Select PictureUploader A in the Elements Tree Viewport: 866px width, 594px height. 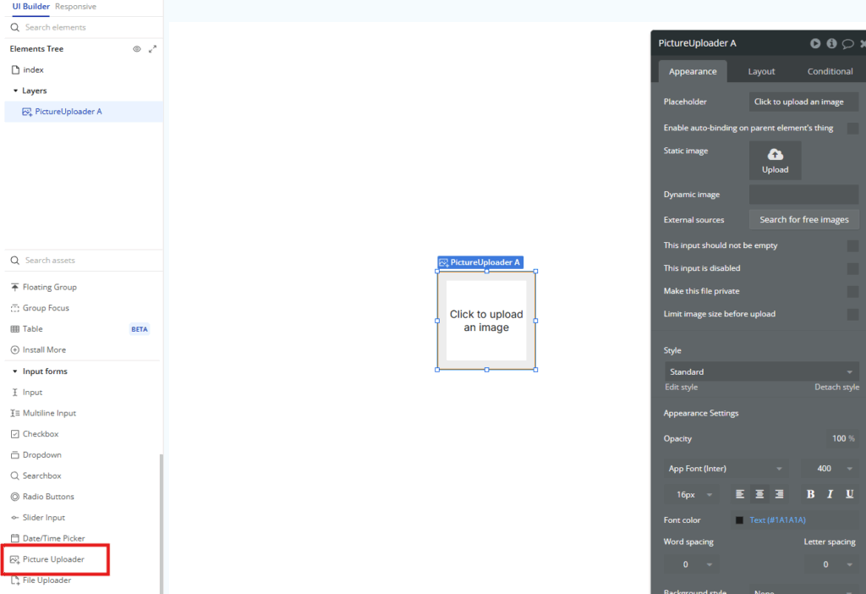[x=84, y=112]
